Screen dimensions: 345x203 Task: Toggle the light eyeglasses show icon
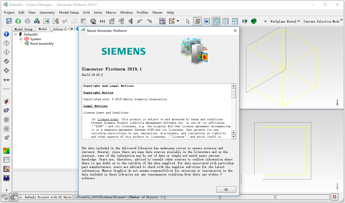(x=6, y=89)
